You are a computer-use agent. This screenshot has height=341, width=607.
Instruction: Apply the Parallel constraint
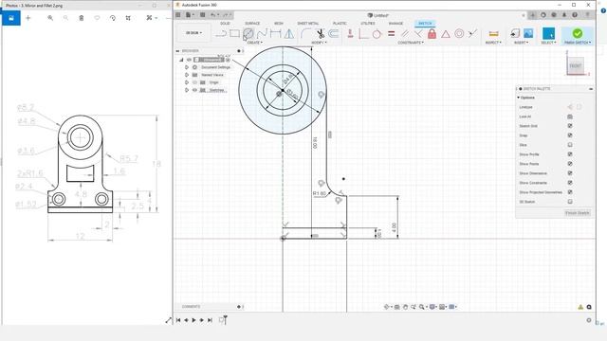pos(405,34)
